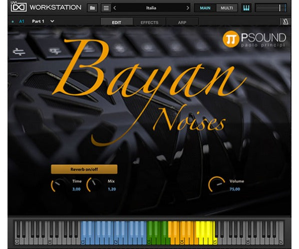Viewport: 299px width, 249px height.
Task: Open the folder browser icon
Action: tap(92, 8)
